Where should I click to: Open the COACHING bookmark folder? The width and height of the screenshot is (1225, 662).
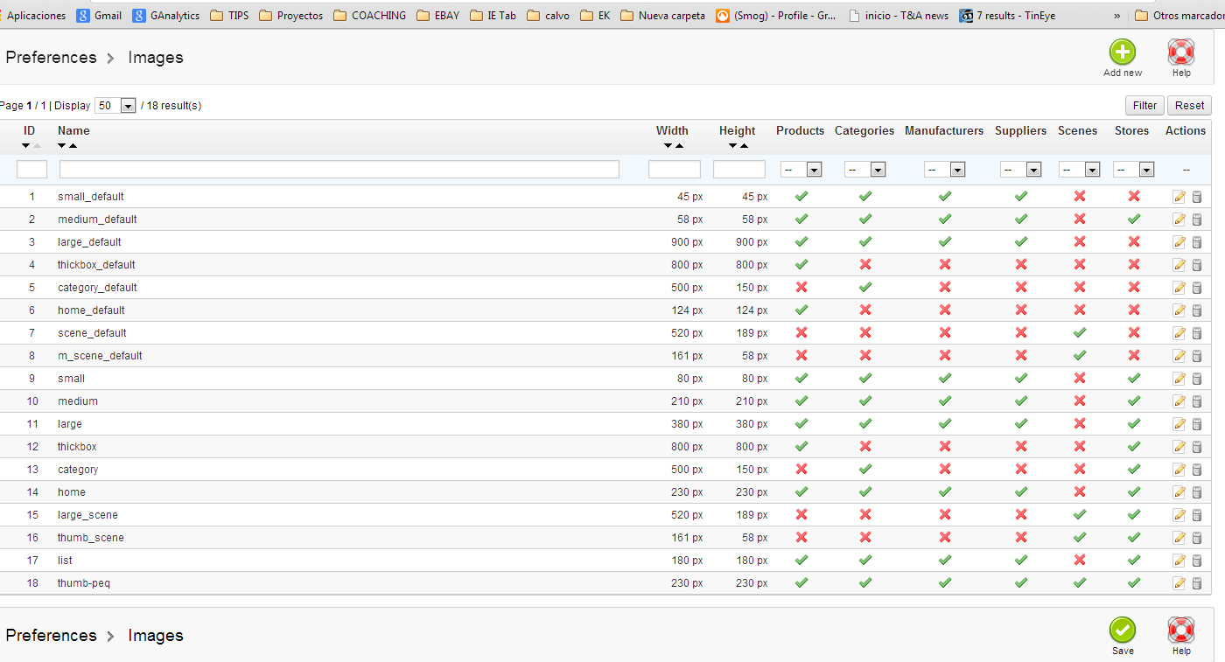[369, 16]
